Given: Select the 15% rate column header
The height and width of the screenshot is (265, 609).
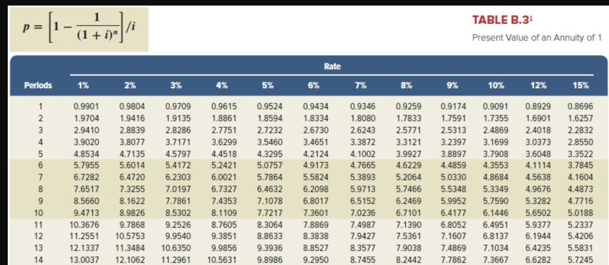Looking at the screenshot, I should 580,85.
